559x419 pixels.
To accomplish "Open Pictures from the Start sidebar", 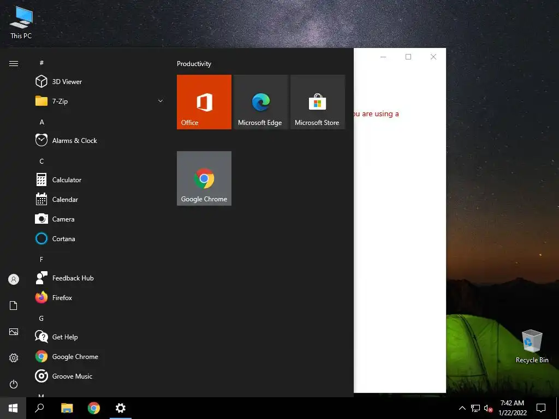I will pos(14,332).
